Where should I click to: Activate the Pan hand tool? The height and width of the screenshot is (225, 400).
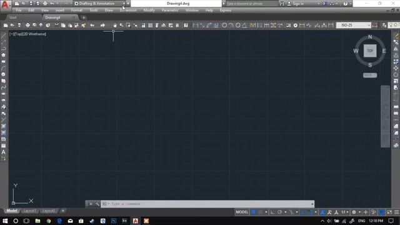(115, 25)
